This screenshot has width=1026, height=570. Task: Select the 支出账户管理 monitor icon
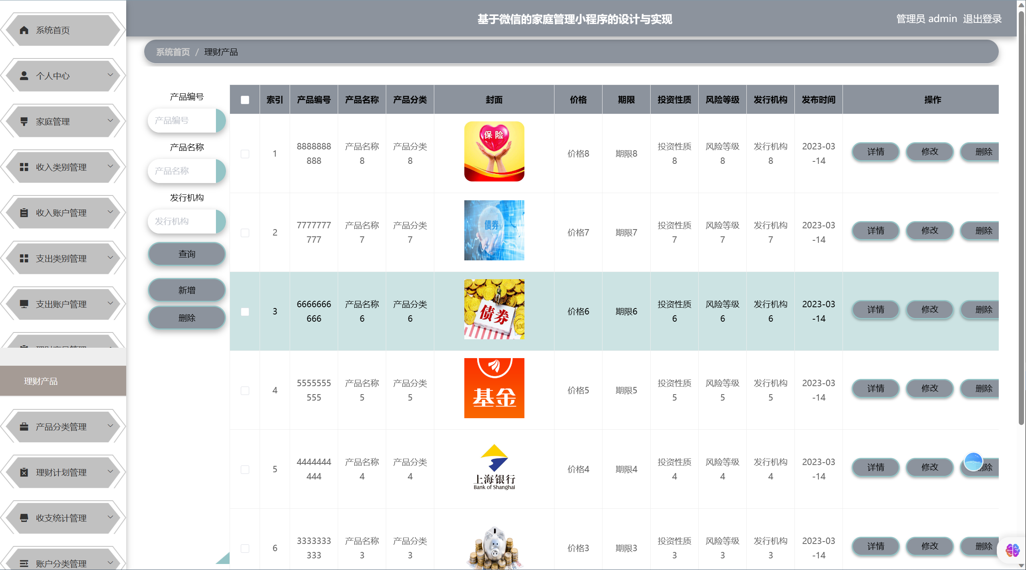click(23, 304)
